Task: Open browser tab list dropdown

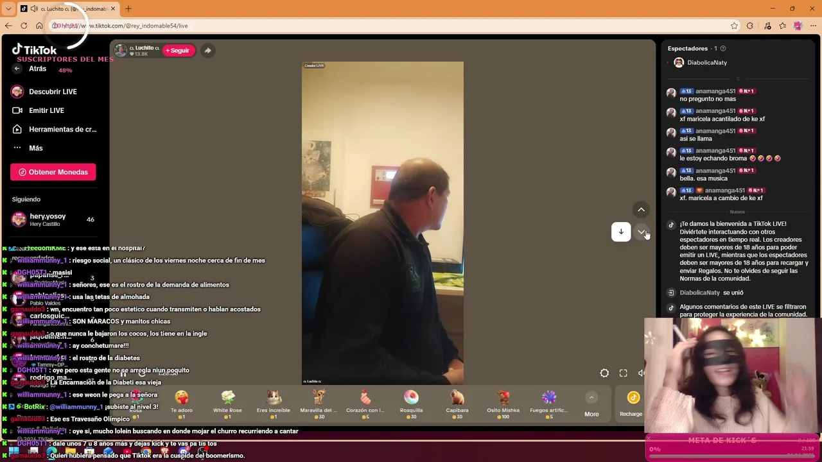Action: click(x=8, y=8)
